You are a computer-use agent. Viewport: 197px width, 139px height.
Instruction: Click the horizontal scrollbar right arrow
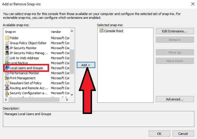pyautogui.click(x=67, y=100)
